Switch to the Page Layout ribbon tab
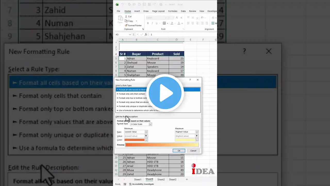The image size is (330, 186). (158, 11)
